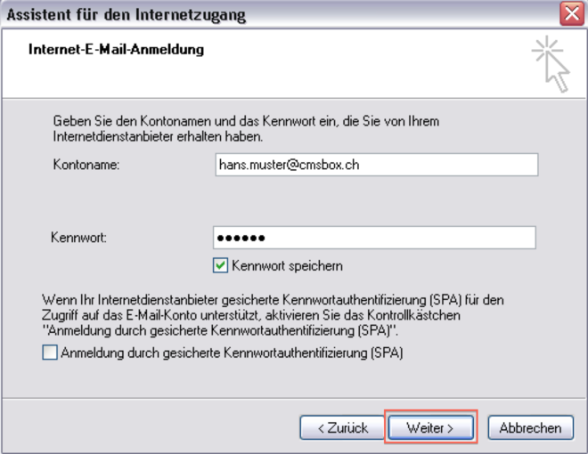Close the Assistent für den Internetzugang window
This screenshot has width=588, height=454.
coord(572,14)
